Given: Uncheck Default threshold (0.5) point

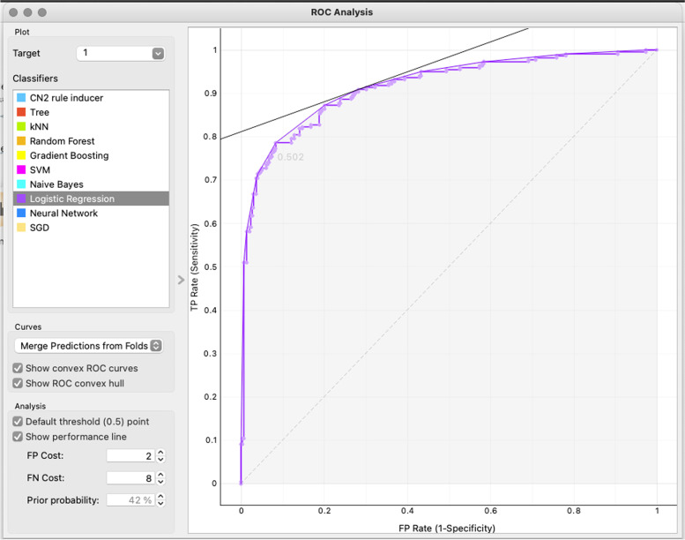Looking at the screenshot, I should coord(19,422).
